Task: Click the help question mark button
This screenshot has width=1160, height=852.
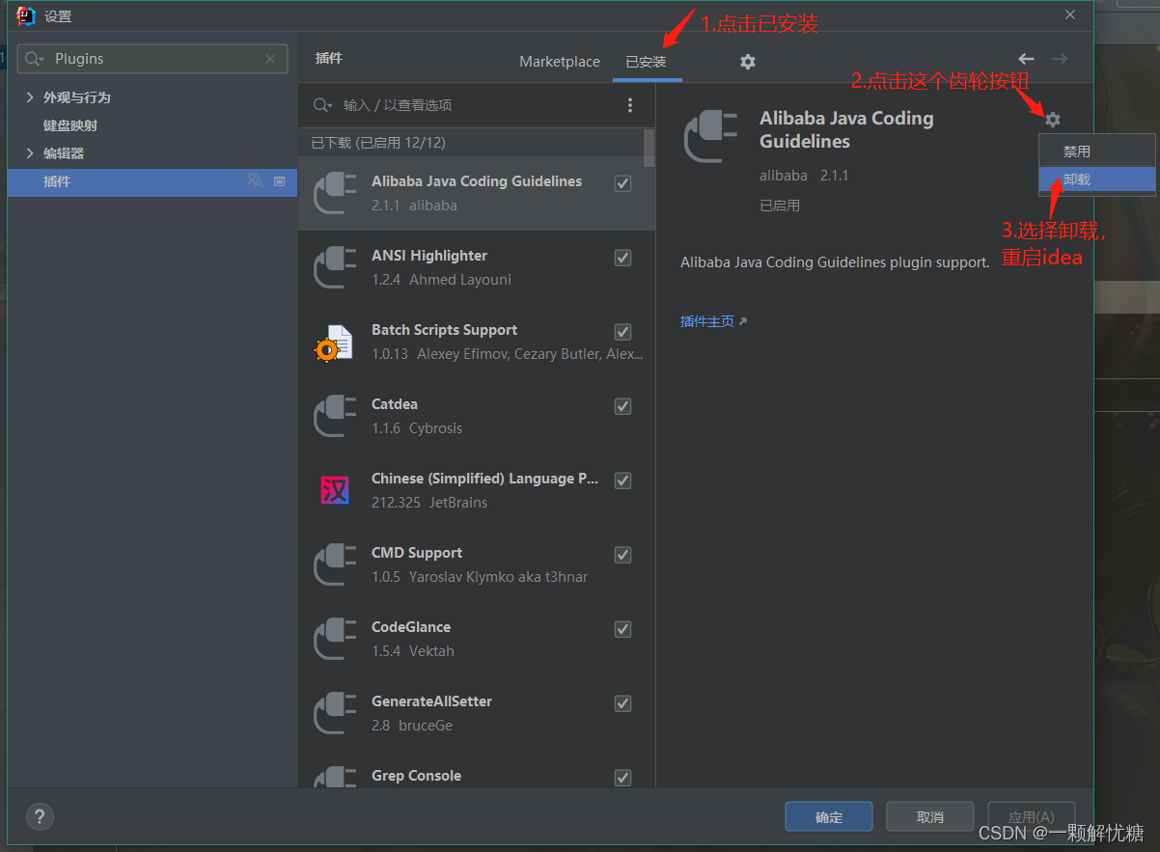Action: (x=40, y=816)
